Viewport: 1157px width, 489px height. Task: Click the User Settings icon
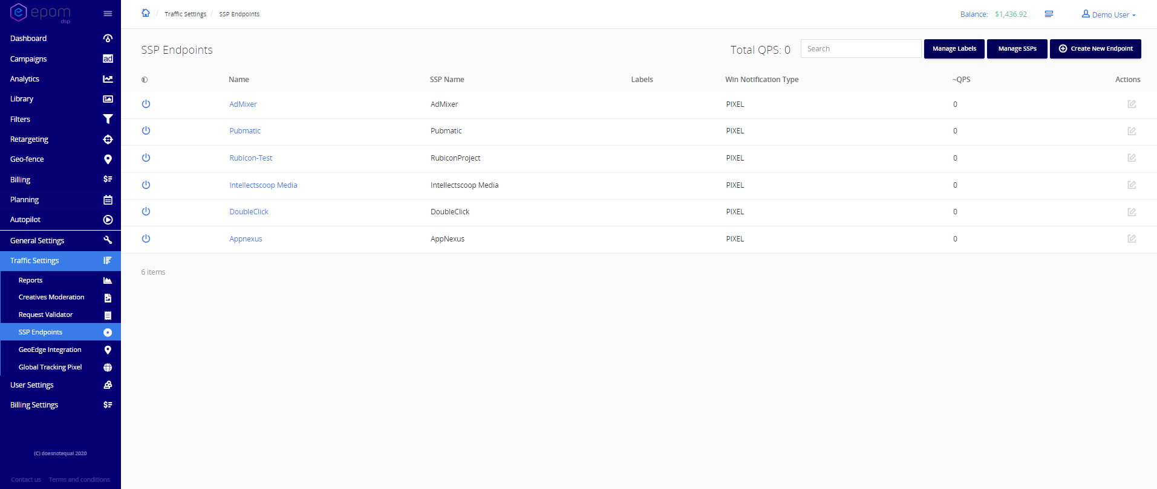[x=108, y=385]
